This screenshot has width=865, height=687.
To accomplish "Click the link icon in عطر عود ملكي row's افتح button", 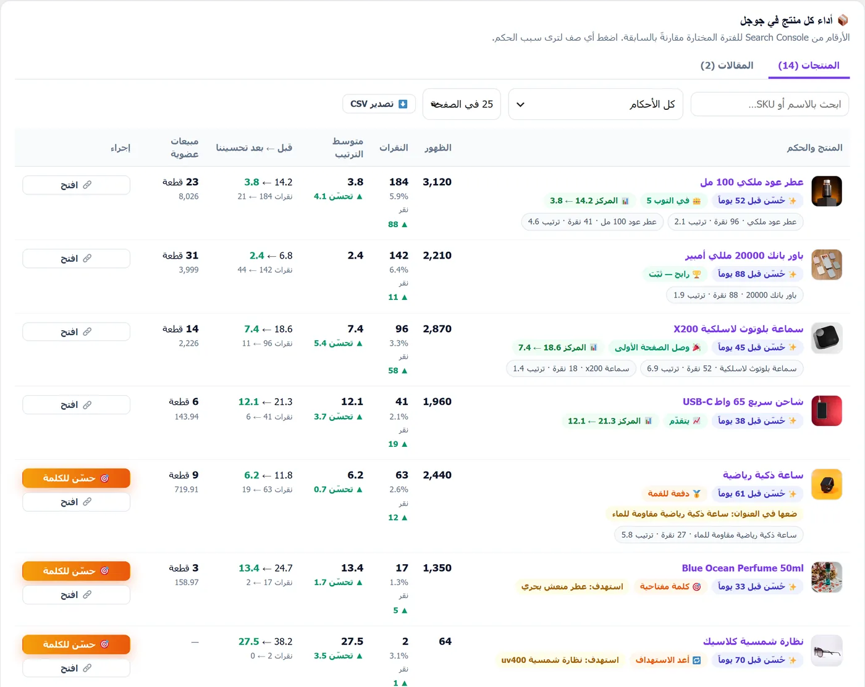I will click(x=87, y=185).
